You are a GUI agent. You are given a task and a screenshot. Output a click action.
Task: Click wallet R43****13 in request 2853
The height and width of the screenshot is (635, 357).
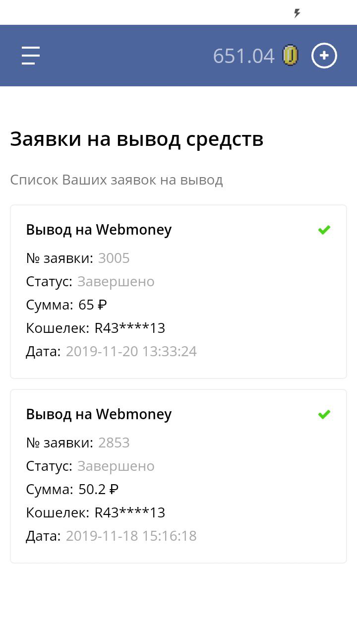pos(130,512)
